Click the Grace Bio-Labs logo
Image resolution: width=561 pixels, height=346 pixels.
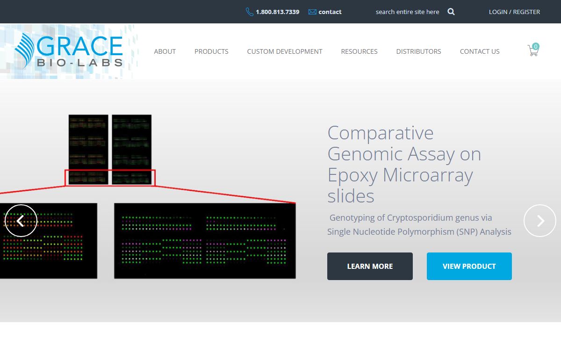[69, 50]
